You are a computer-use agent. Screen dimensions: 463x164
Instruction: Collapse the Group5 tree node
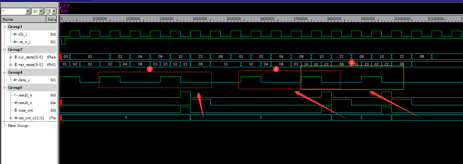(5, 88)
